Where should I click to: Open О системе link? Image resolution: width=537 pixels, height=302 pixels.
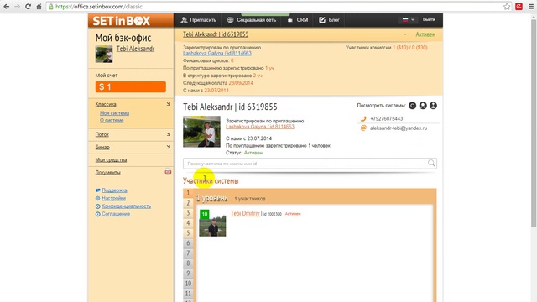tap(112, 120)
